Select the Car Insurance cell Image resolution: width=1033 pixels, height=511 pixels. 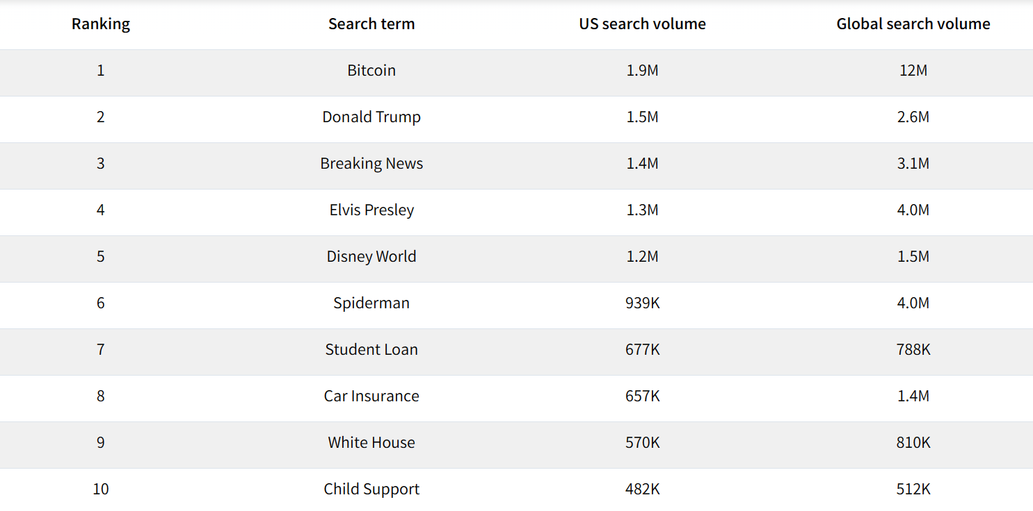tap(371, 396)
